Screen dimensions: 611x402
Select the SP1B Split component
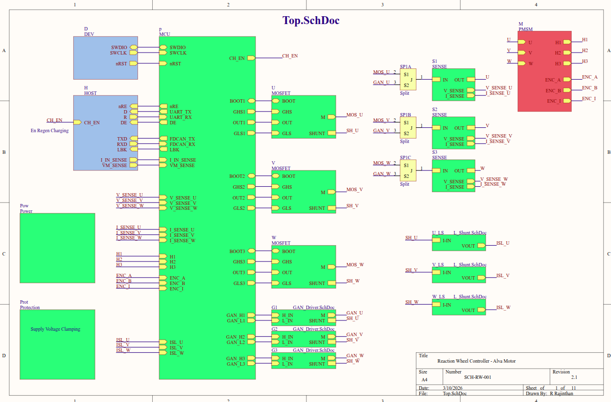(408, 128)
